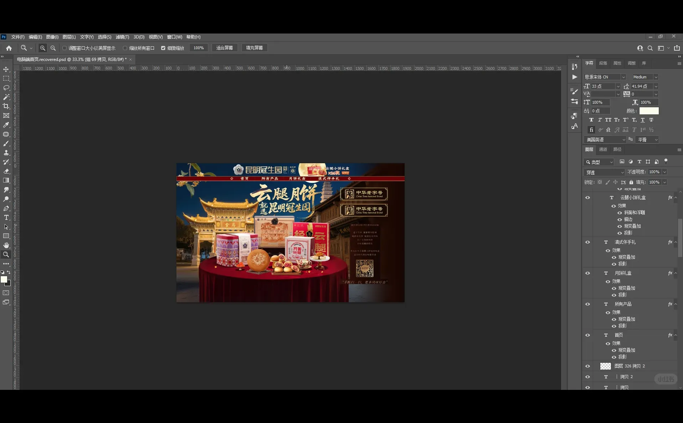The width and height of the screenshot is (683, 423).
Task: Open the 图层(L) menu
Action: pos(69,37)
